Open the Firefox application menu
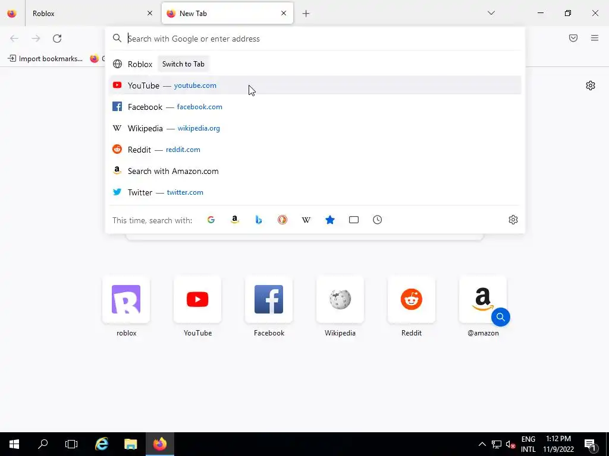Screen dimensions: 609x456 pyautogui.click(x=595, y=38)
